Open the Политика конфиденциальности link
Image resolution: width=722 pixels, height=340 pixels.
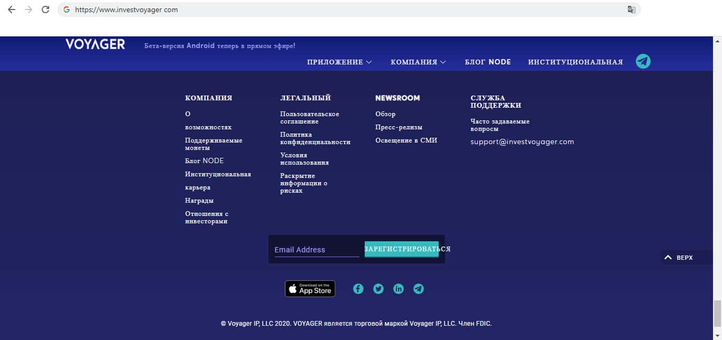click(x=316, y=138)
